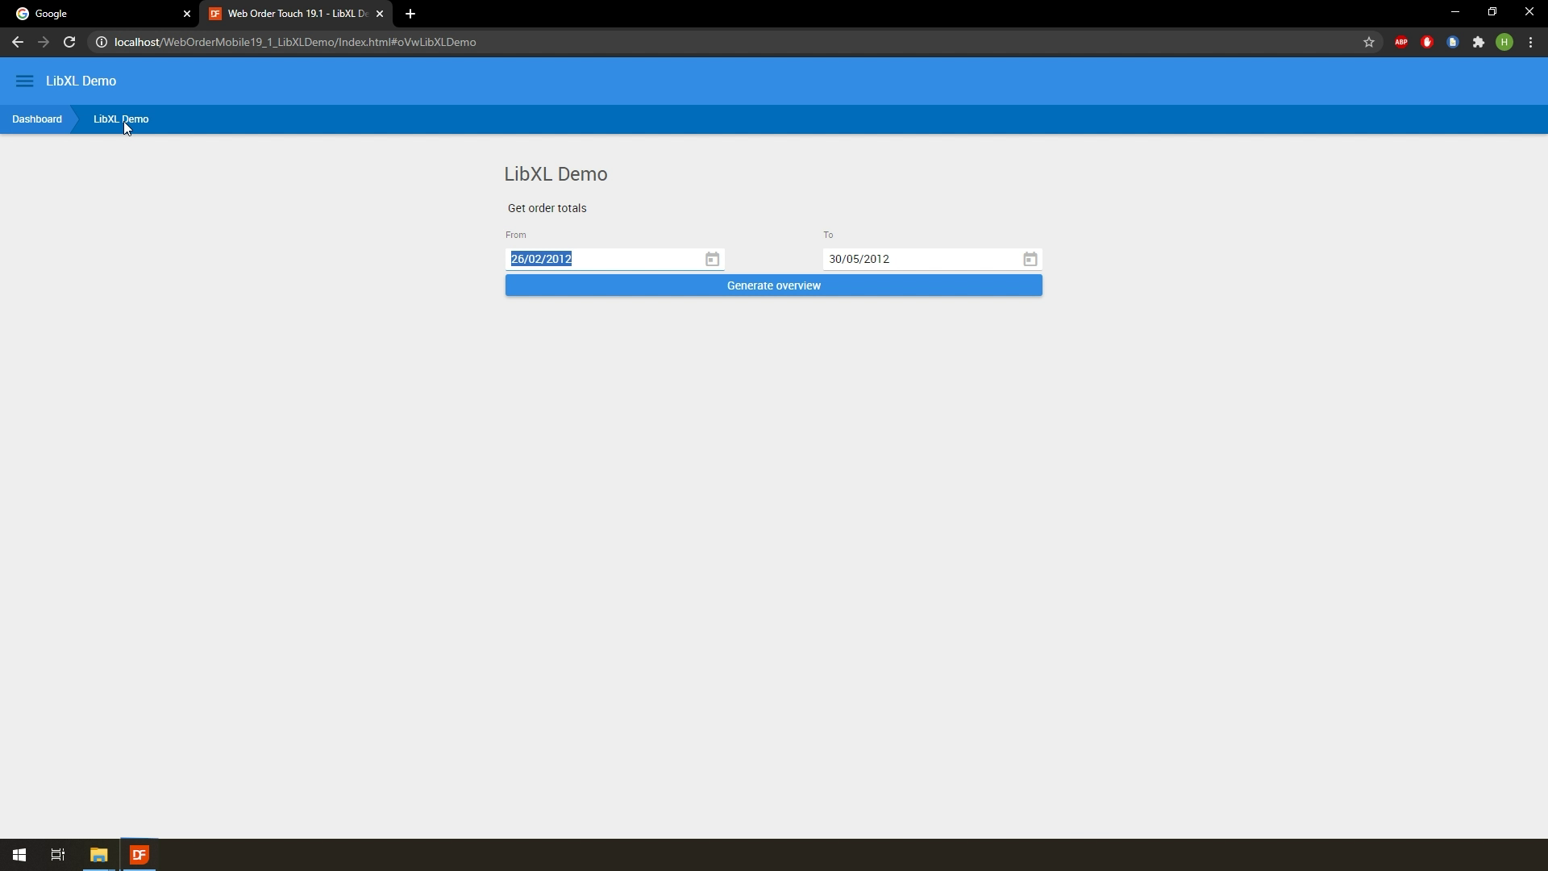Open the Chrome three-dot menu
The height and width of the screenshot is (871, 1548).
click(x=1530, y=42)
